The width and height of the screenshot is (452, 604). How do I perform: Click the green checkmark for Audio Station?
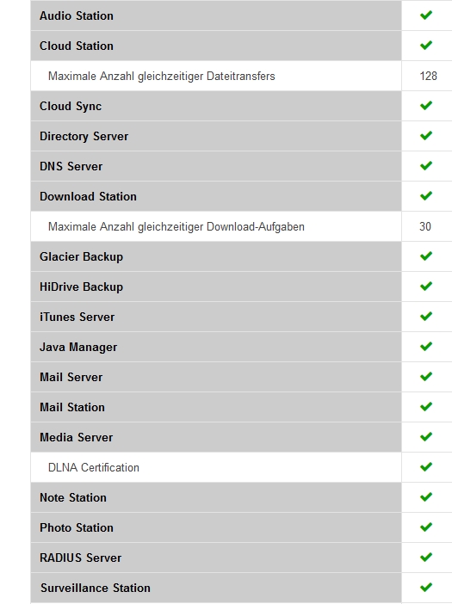tap(426, 15)
